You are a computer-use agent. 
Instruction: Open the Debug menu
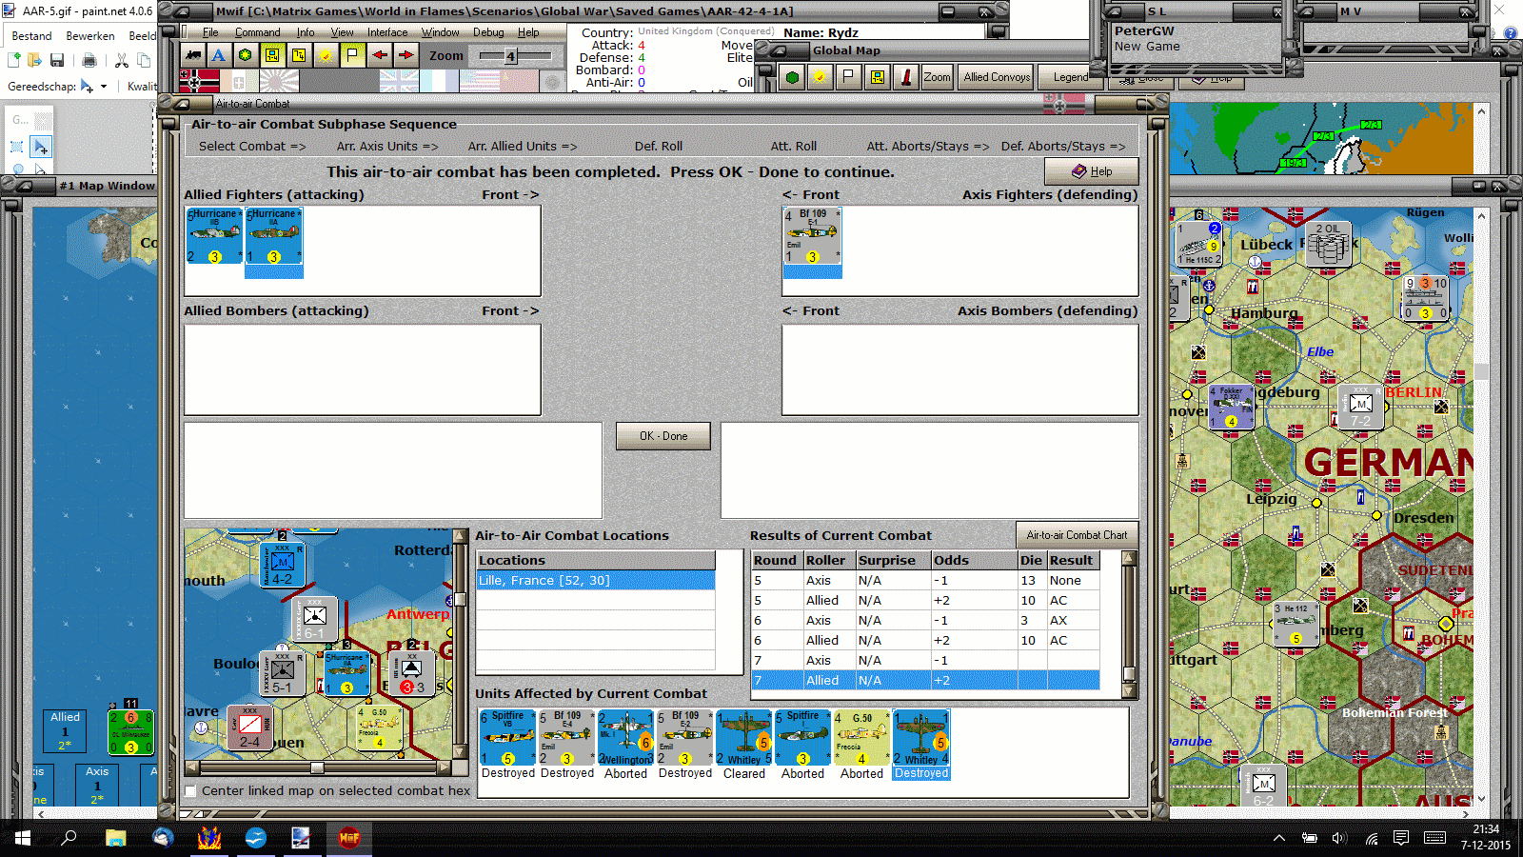488,32
